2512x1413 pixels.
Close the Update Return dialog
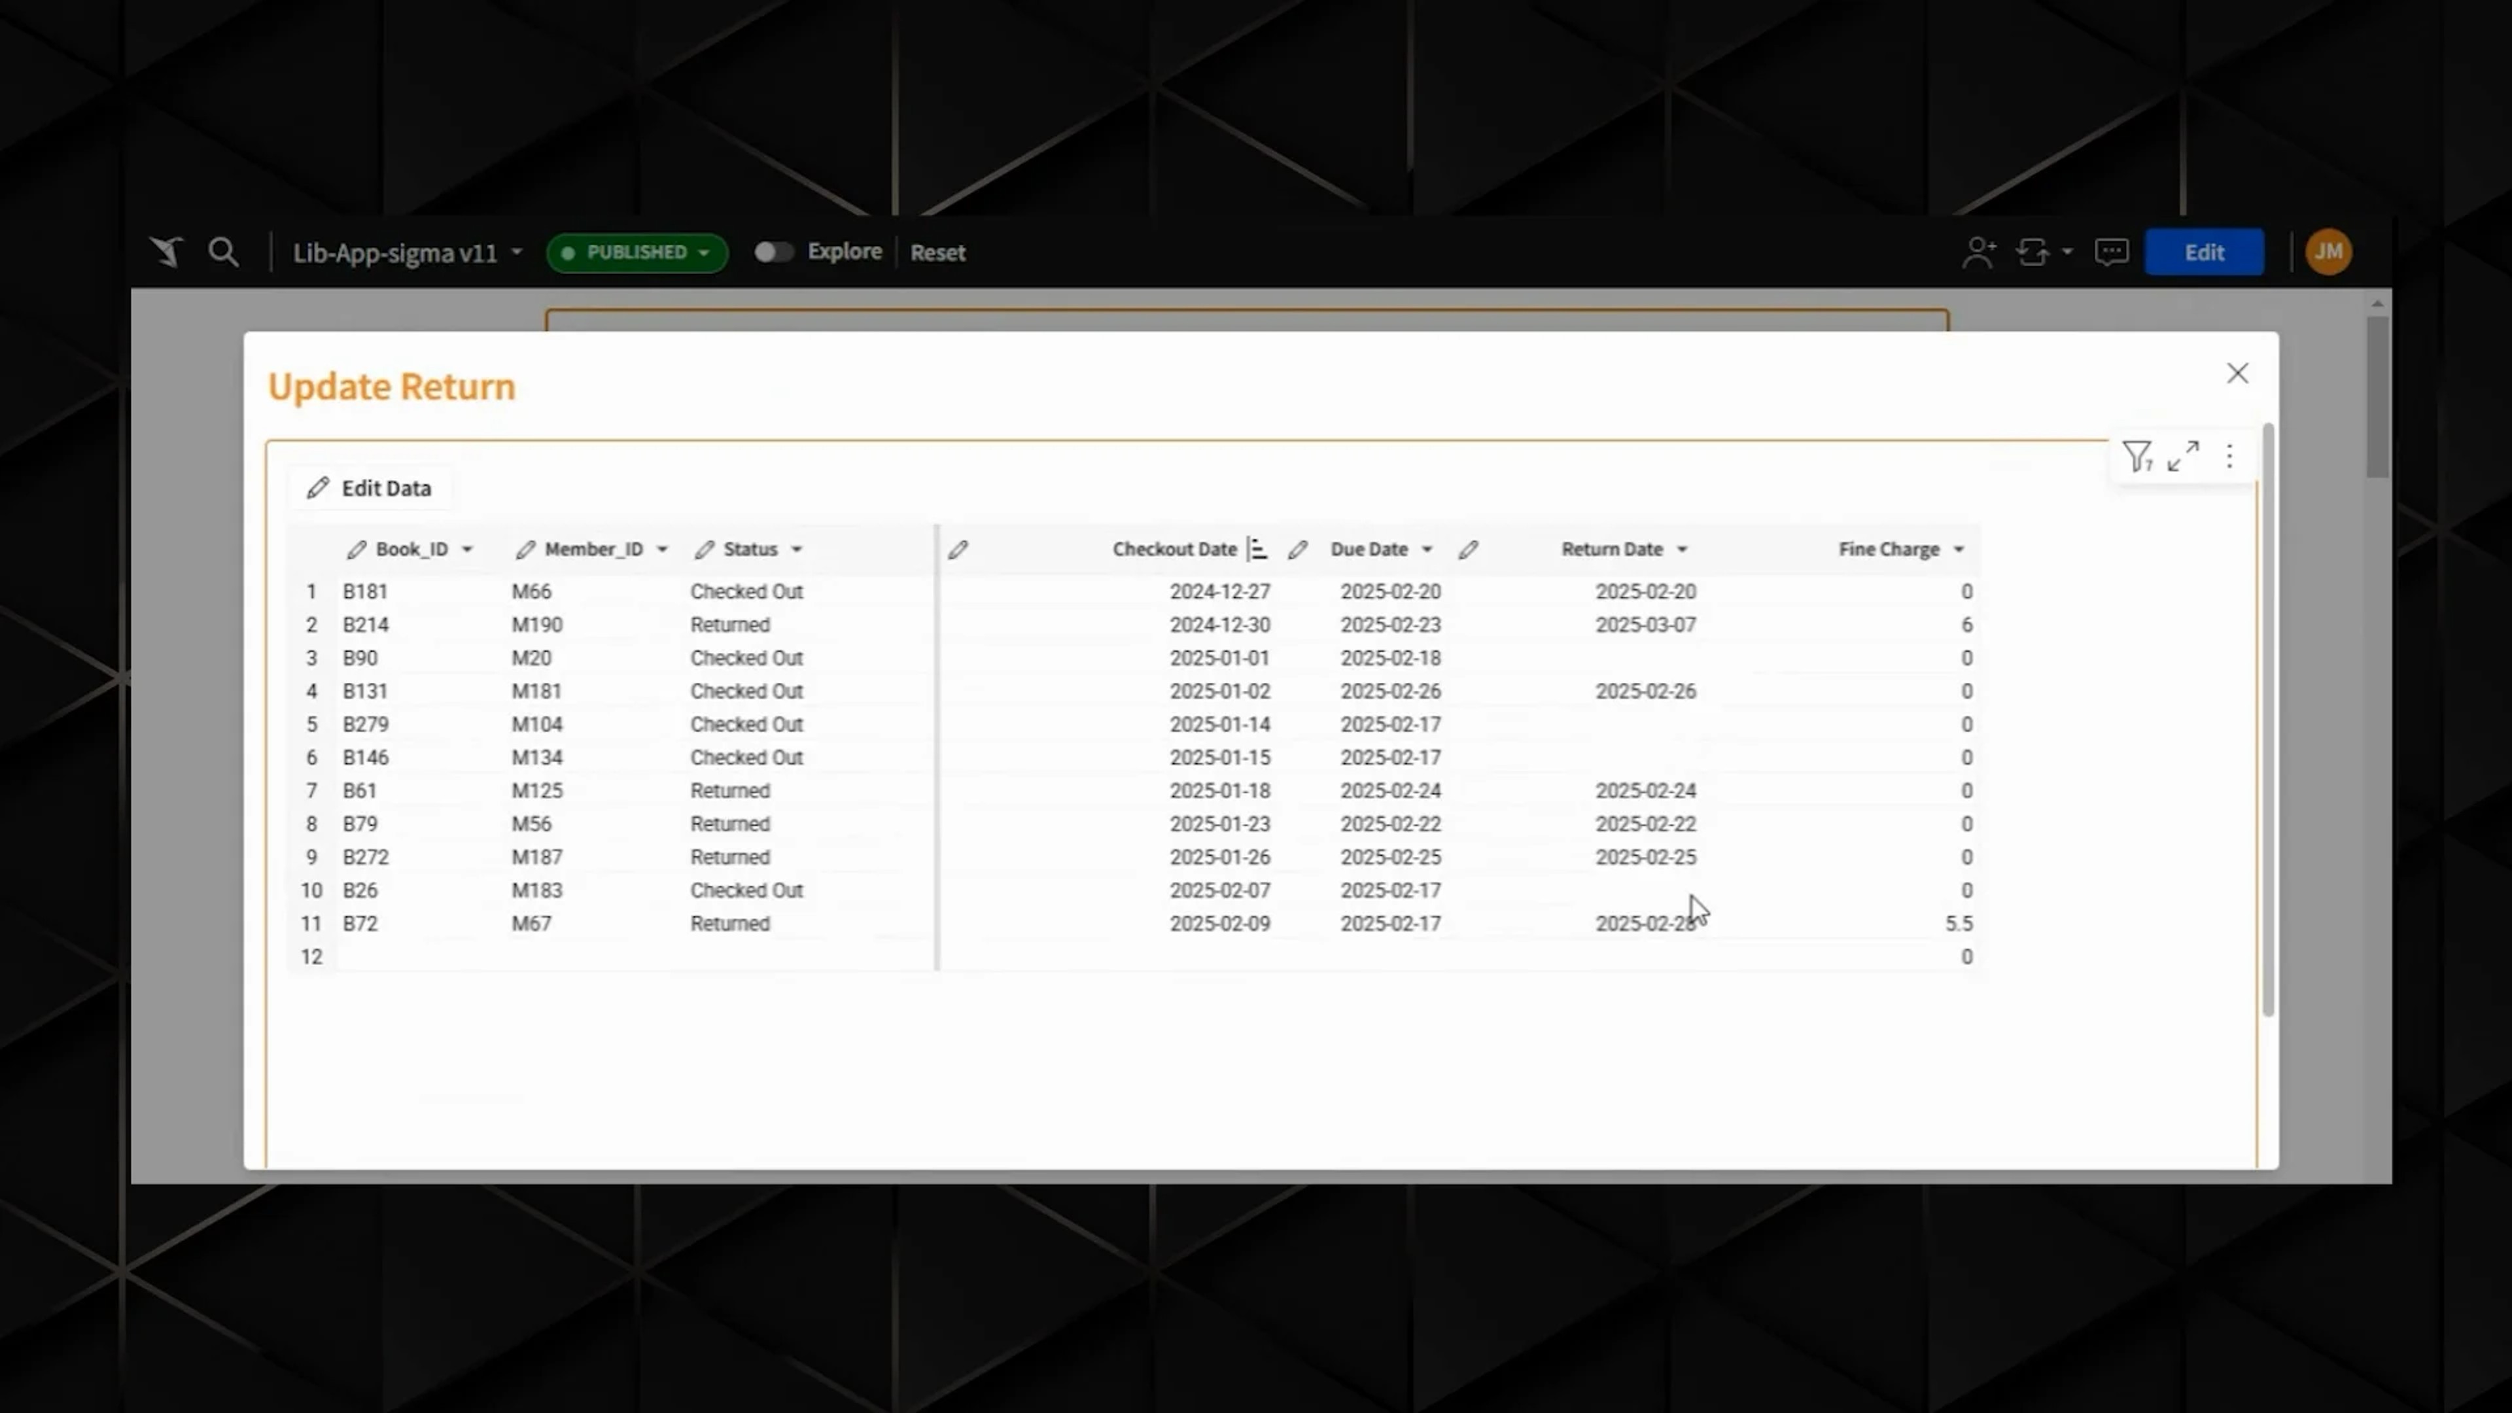(x=2237, y=374)
